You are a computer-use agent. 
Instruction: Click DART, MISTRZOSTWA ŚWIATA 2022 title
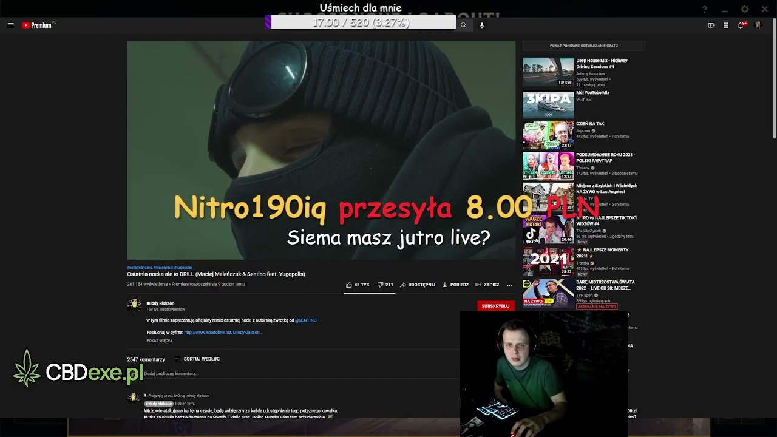[605, 285]
